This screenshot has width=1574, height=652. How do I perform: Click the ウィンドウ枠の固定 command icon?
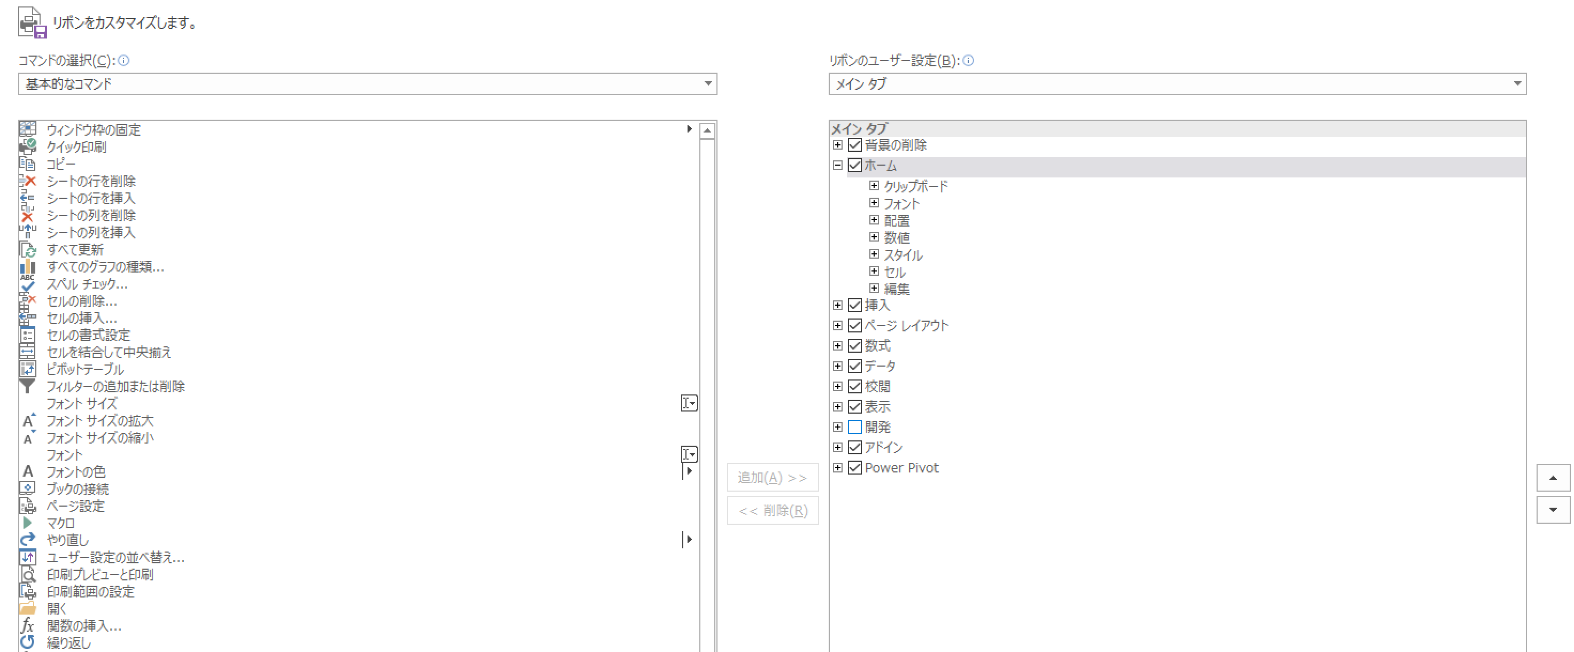click(27, 129)
